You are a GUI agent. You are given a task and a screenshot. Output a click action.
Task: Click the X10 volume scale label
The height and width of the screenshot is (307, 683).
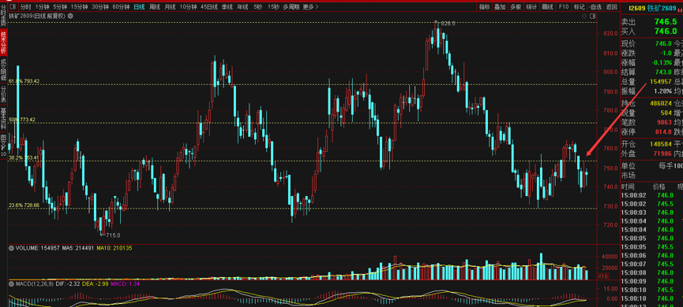[x=602, y=276]
